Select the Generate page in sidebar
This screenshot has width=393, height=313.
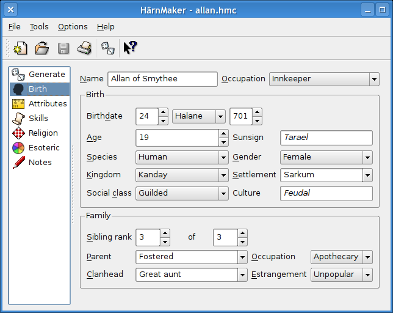point(40,75)
